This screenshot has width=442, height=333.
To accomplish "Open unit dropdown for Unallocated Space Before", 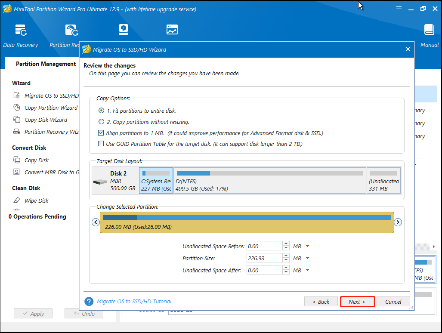I will point(308,246).
